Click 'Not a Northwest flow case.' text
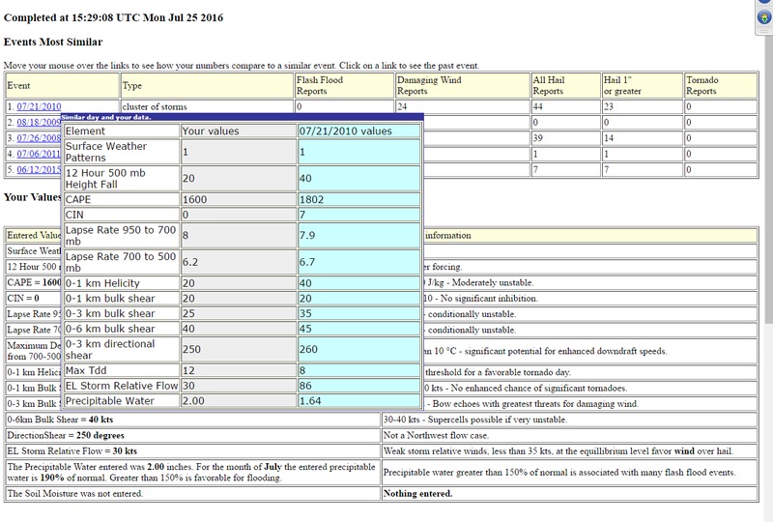Image resolution: width=773 pixels, height=522 pixels. click(436, 436)
